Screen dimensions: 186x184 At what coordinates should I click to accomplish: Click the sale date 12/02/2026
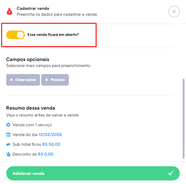pyautogui.click(x=50, y=135)
